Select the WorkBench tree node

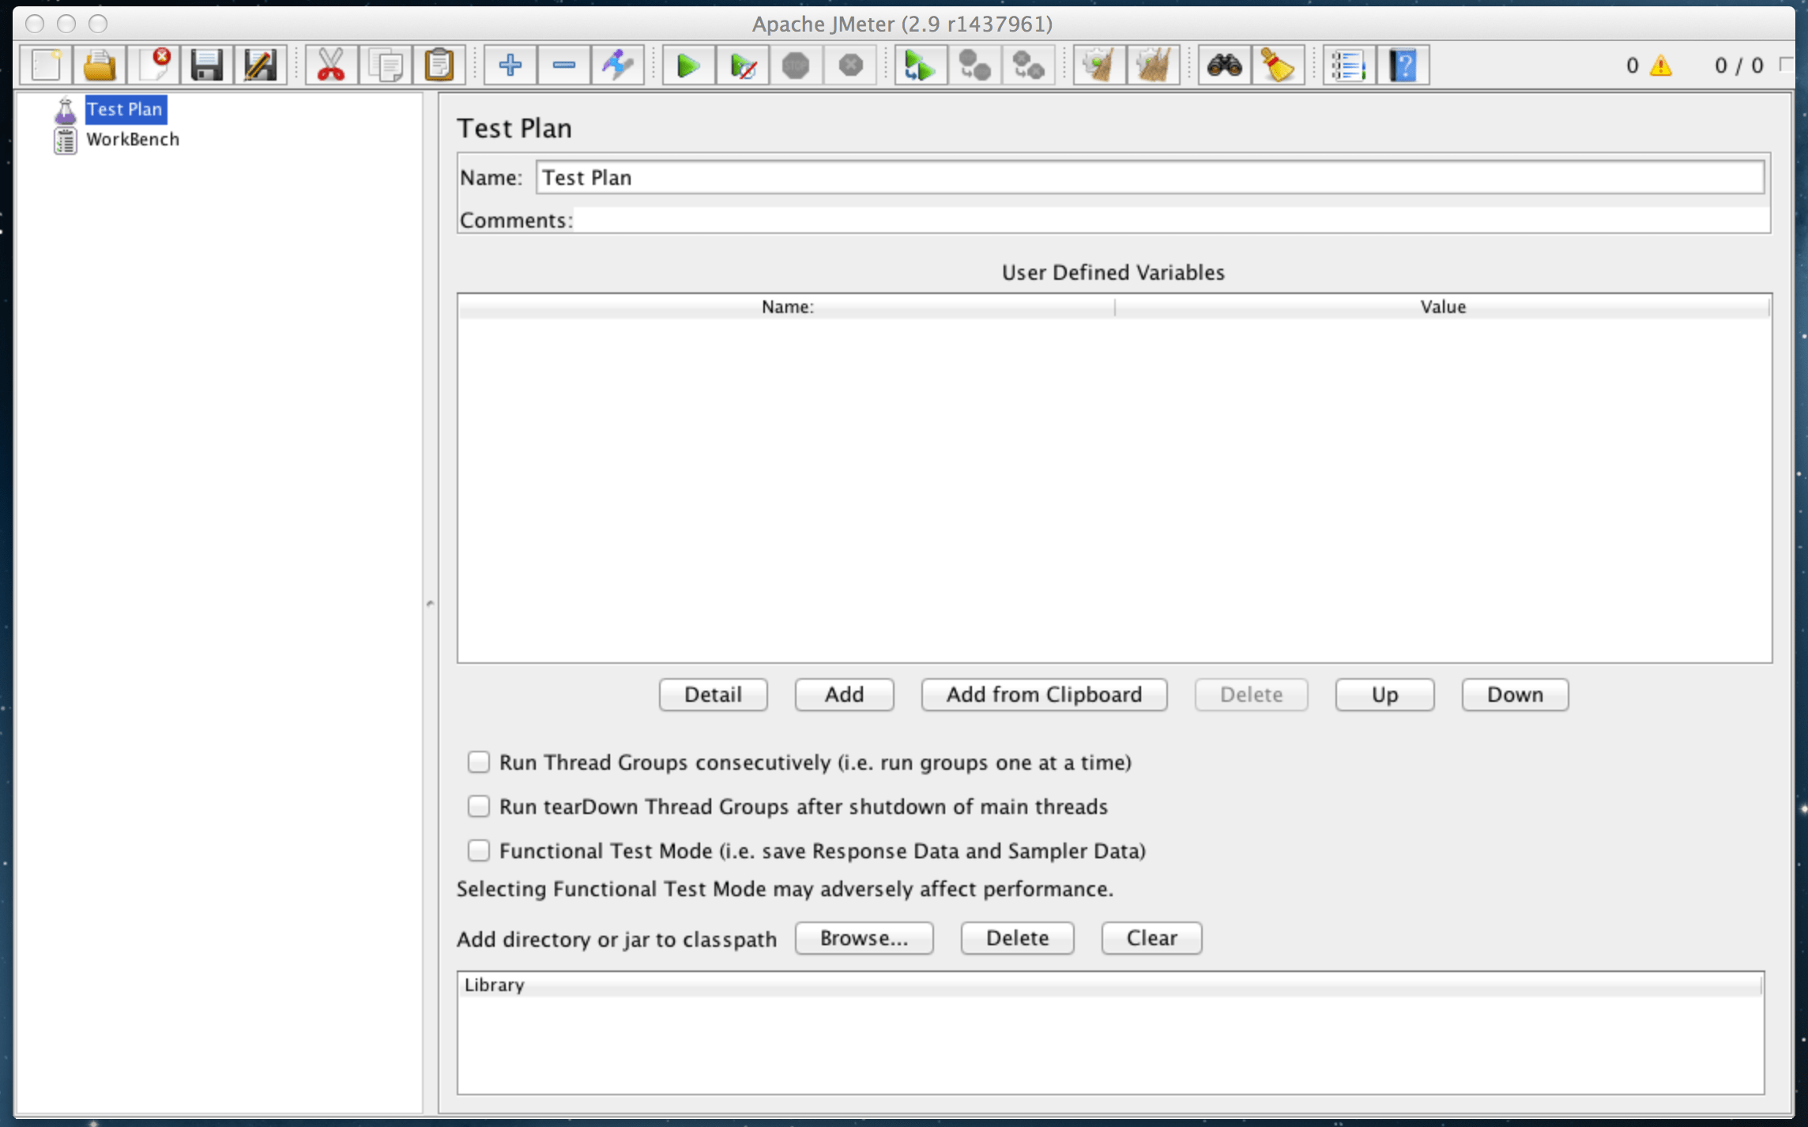[x=132, y=139]
